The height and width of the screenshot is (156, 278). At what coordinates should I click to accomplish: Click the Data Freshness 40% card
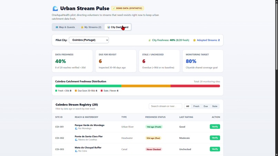72,61
